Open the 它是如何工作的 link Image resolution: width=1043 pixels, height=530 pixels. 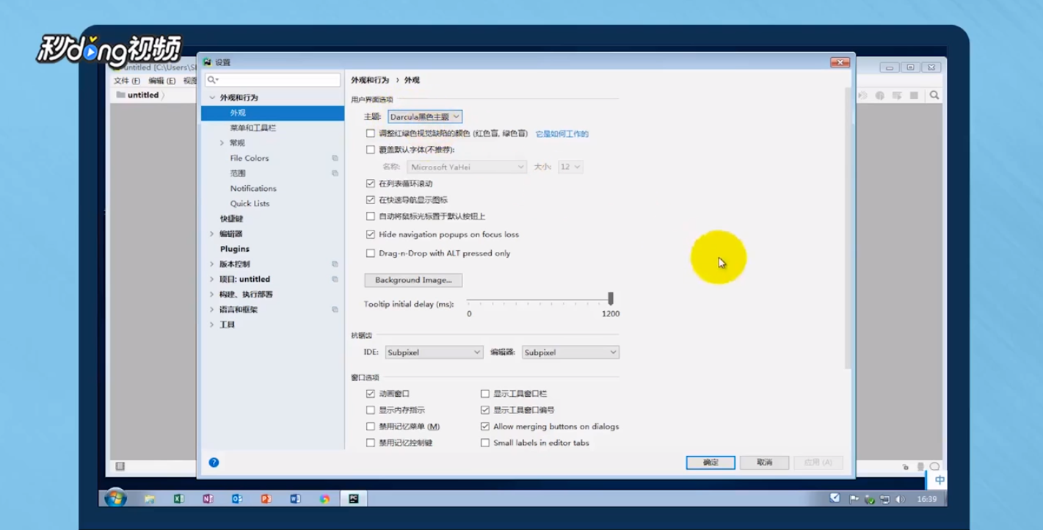[x=562, y=134]
